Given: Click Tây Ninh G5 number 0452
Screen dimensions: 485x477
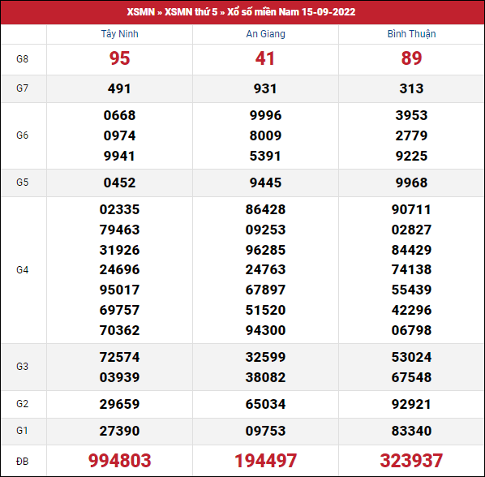Looking at the screenshot, I should pos(120,183).
